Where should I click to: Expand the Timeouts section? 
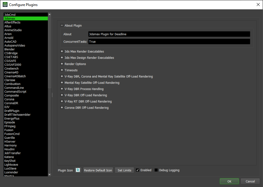[x=62, y=70]
